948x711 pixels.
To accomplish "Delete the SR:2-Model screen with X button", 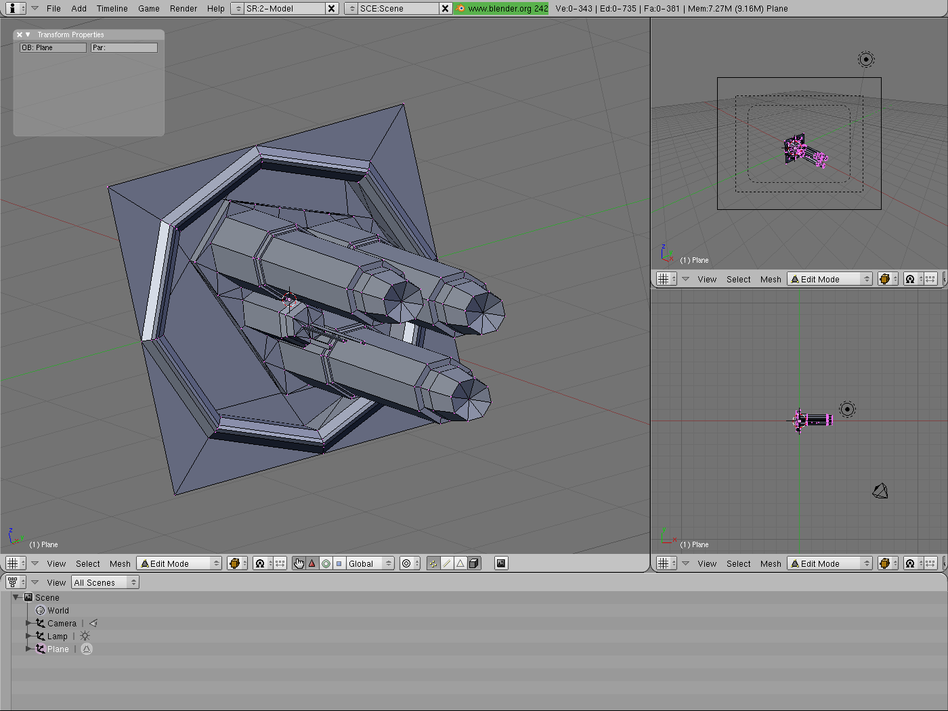I will tap(331, 9).
